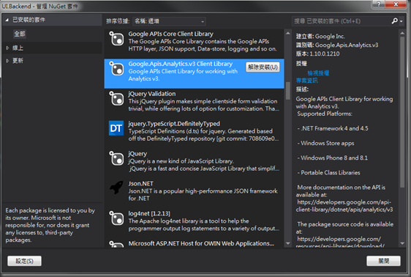411x277 pixels.
Task: Open the 檢視授權 license link
Action: (318, 73)
